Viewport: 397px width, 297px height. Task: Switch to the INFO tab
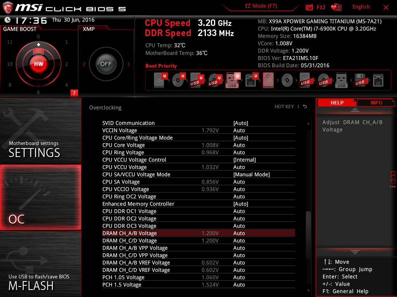point(376,103)
